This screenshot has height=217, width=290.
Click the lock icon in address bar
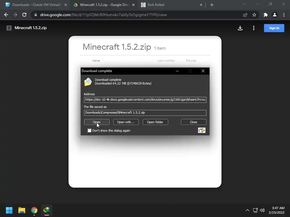(x=36, y=15)
